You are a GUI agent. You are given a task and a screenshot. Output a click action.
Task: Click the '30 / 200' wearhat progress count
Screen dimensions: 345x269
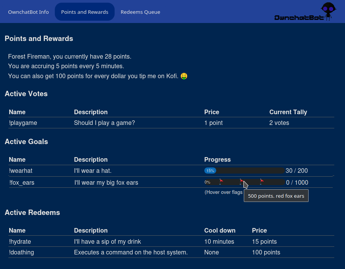tap(296, 171)
